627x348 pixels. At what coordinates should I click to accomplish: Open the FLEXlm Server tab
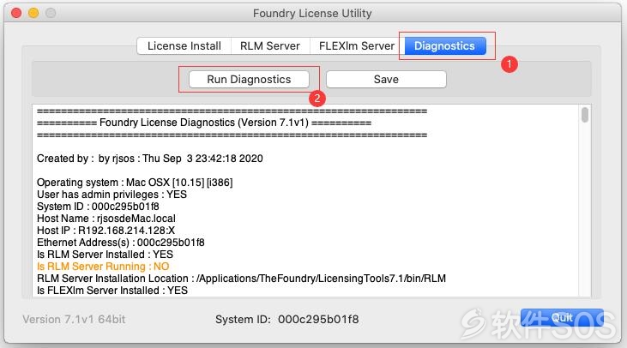tap(357, 46)
